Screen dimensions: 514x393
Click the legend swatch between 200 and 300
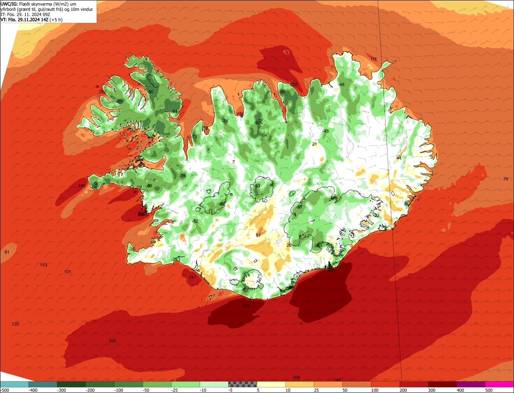(x=414, y=384)
